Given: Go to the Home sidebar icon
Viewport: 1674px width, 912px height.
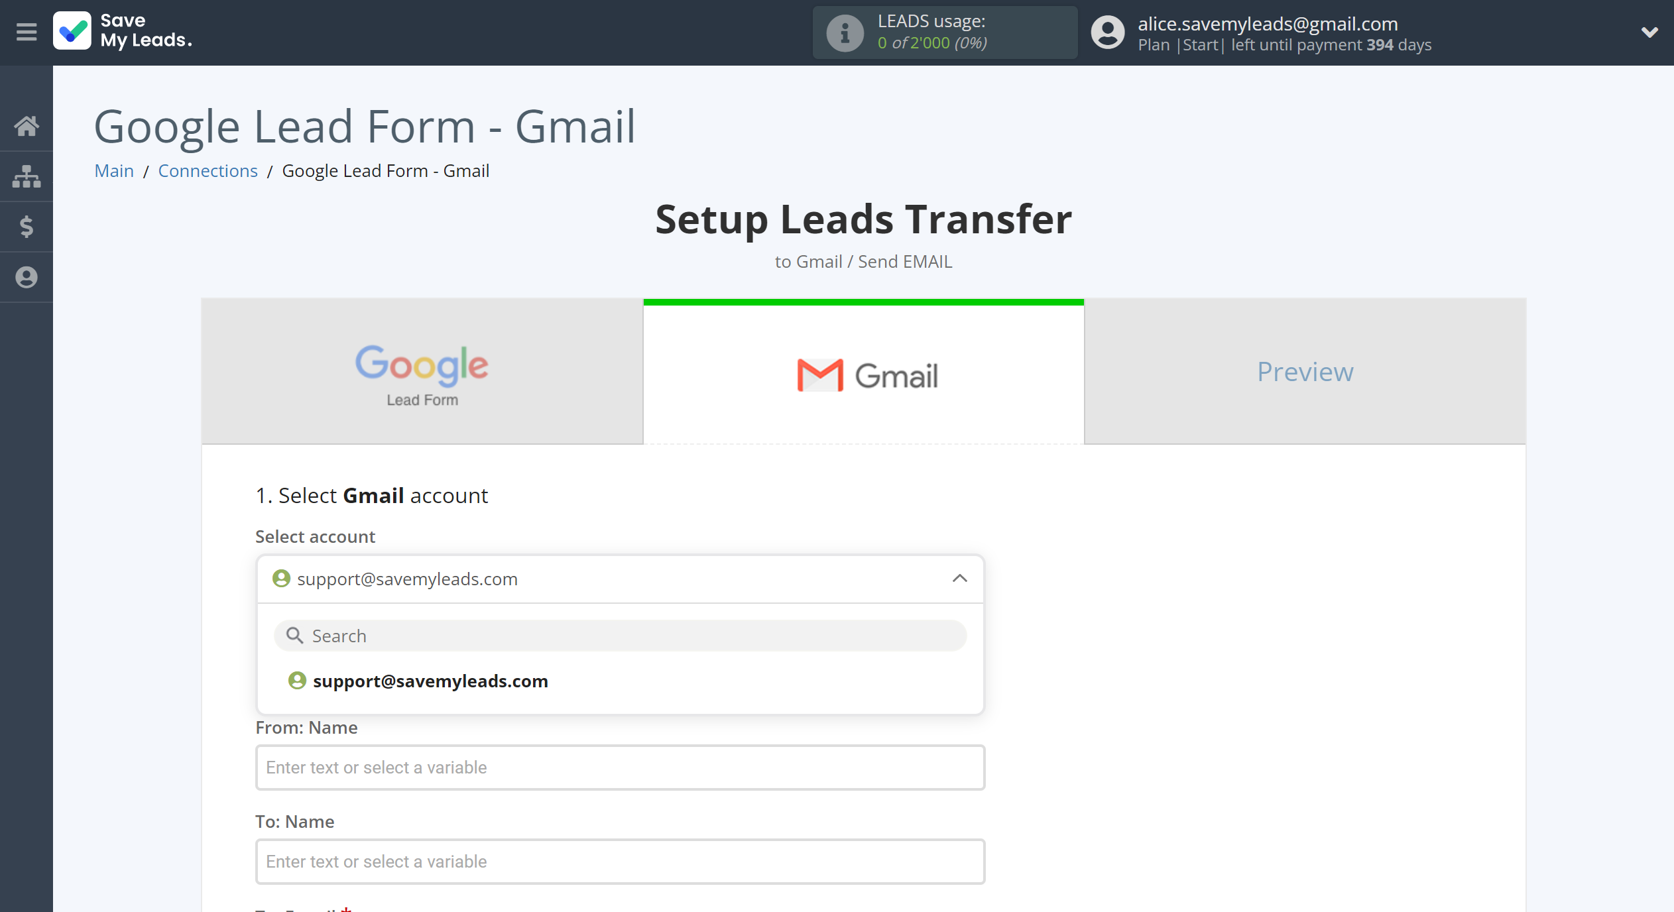Looking at the screenshot, I should (27, 125).
